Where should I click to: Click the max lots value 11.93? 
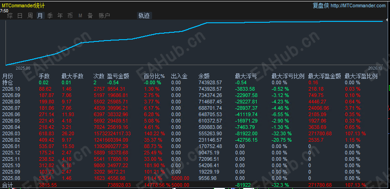[67, 114]
